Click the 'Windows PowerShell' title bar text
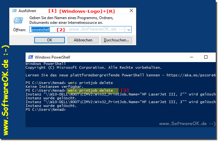218x141 pixels. [x=52, y=57]
